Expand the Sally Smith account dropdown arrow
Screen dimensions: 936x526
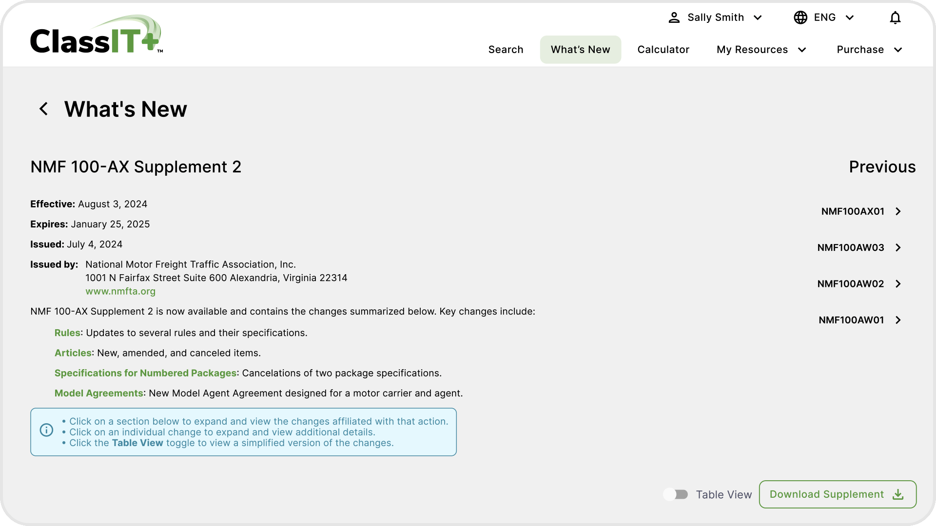758,18
